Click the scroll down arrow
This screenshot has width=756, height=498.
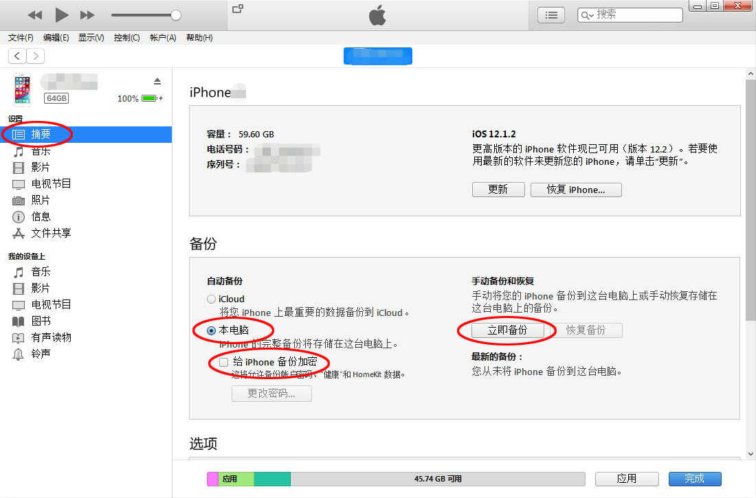(751, 453)
